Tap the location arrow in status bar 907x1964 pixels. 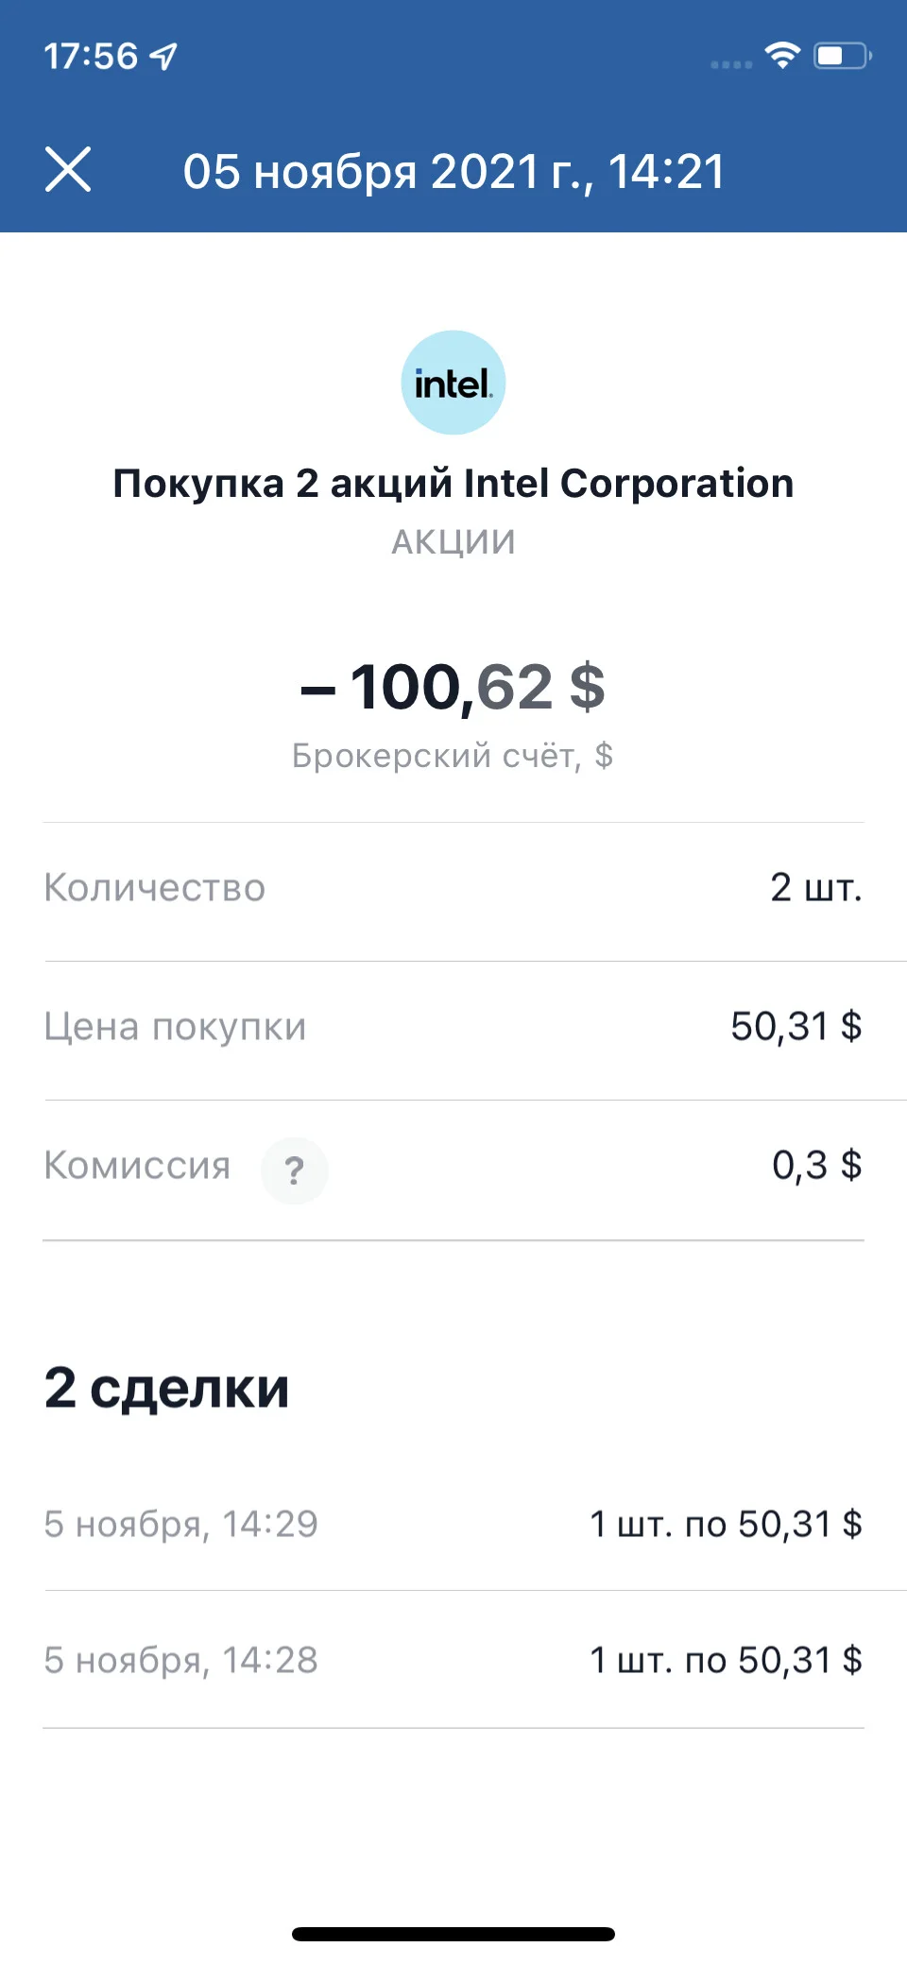pyautogui.click(x=163, y=57)
